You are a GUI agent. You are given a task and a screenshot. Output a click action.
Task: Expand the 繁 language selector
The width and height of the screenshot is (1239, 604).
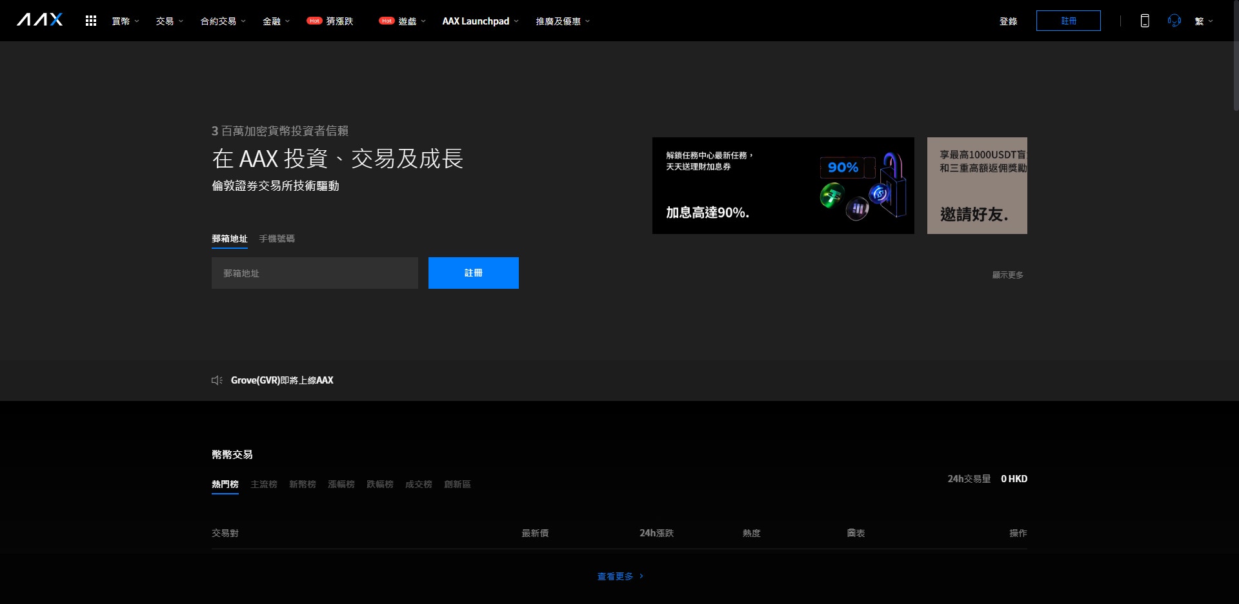pos(1204,20)
